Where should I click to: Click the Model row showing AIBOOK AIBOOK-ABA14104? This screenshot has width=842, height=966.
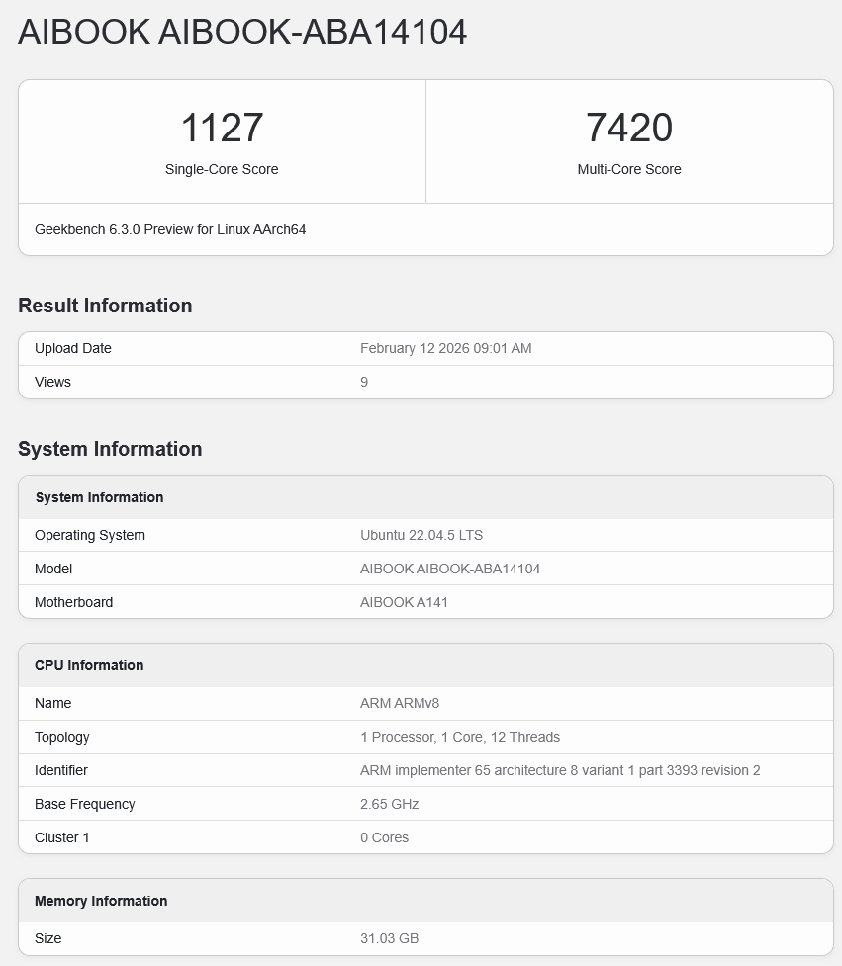coord(425,569)
